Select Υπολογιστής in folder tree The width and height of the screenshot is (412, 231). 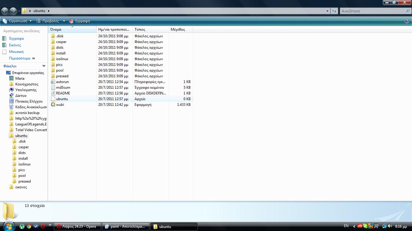click(x=26, y=90)
